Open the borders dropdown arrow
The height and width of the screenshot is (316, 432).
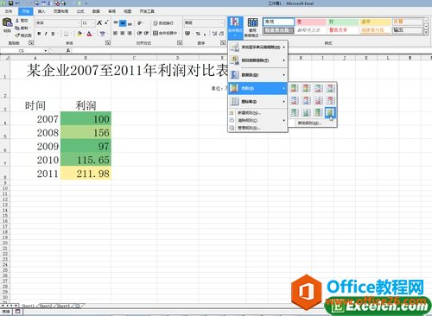pyautogui.click(x=71, y=34)
